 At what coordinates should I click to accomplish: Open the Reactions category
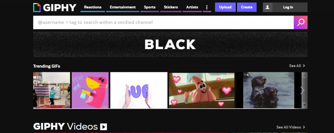point(93,7)
